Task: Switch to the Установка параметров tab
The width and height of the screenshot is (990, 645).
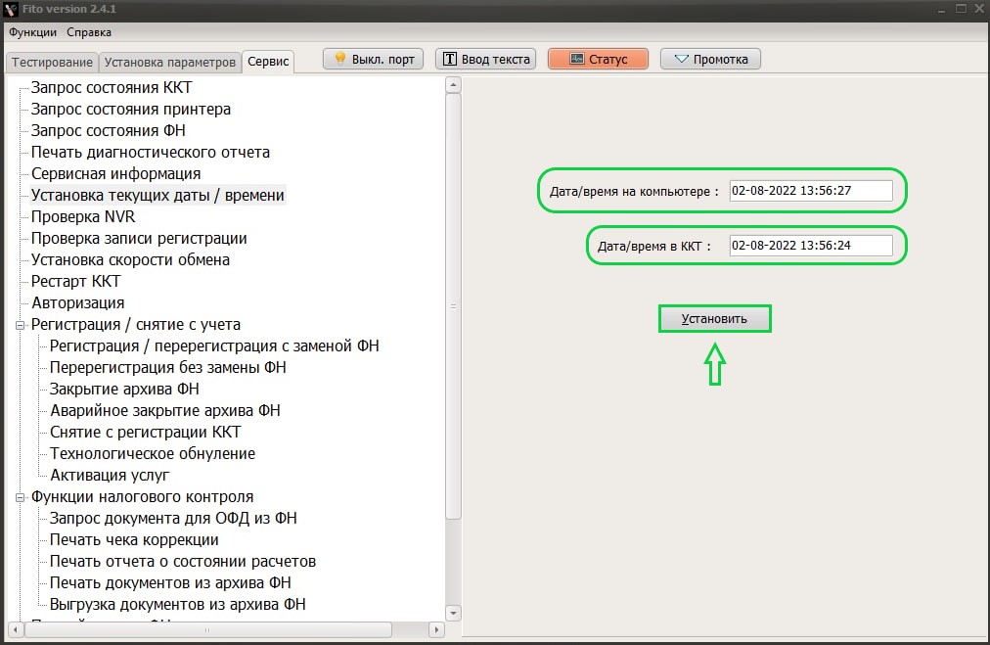Action: coord(170,62)
